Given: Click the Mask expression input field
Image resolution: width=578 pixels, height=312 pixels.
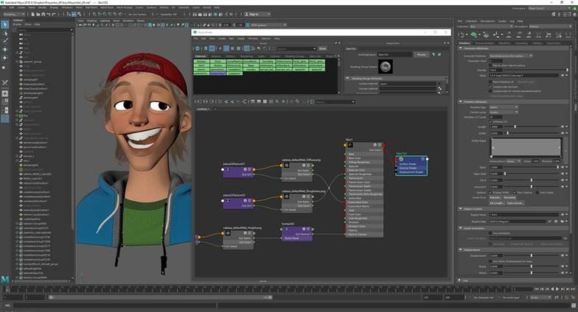Looking at the screenshot, I should (x=523, y=75).
